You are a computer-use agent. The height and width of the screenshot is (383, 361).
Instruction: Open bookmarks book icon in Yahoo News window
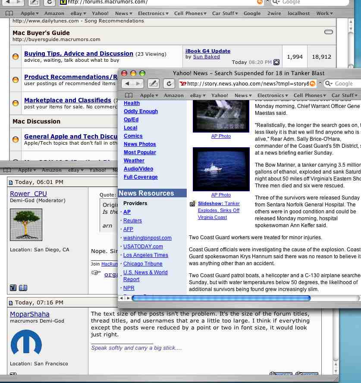point(129,95)
